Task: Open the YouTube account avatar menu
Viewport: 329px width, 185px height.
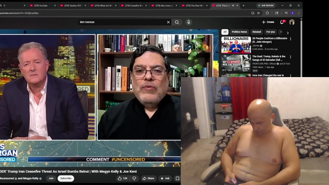Action: point(292,22)
